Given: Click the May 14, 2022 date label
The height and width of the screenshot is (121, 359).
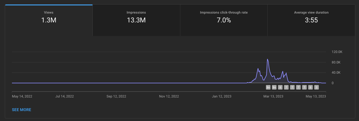Looking at the screenshot, I should click(22, 96).
